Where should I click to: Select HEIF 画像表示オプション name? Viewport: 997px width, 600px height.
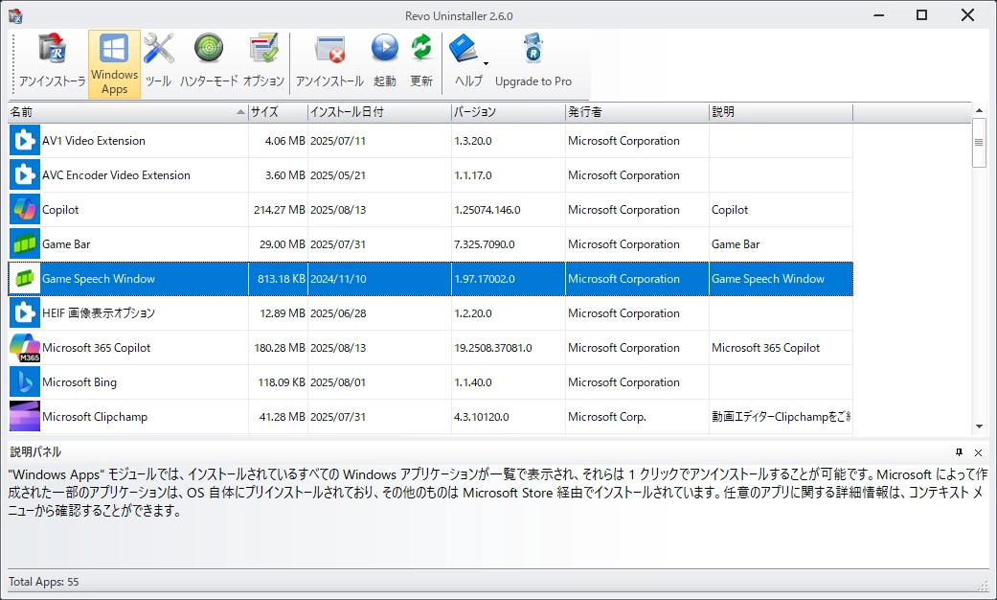point(99,313)
